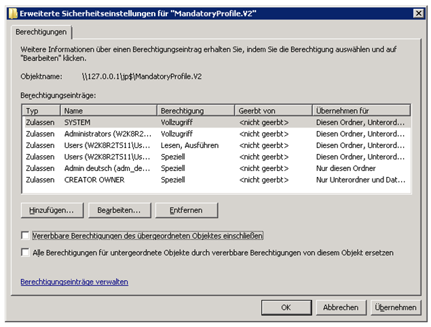Sort entries by Name column header
This screenshot has height=327, width=431.
point(109,111)
